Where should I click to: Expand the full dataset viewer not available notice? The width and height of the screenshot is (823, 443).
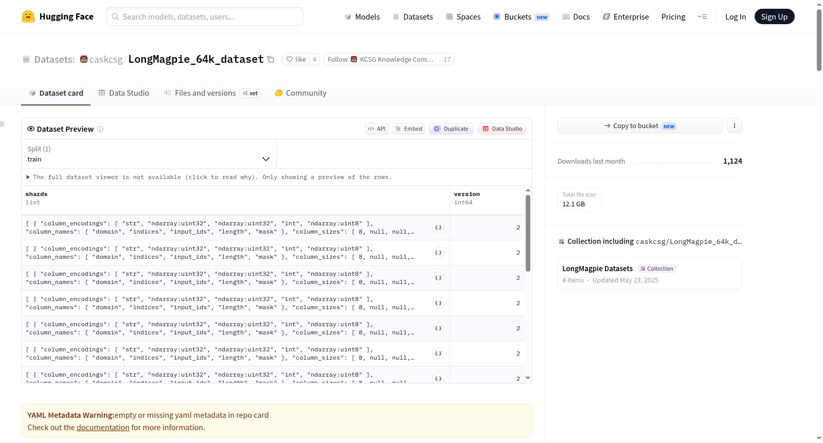click(x=209, y=177)
